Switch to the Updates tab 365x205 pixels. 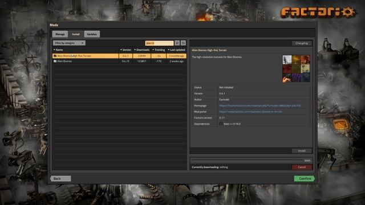click(x=92, y=34)
